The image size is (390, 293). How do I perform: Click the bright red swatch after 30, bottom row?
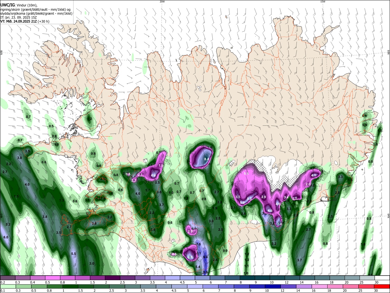click(382, 286)
